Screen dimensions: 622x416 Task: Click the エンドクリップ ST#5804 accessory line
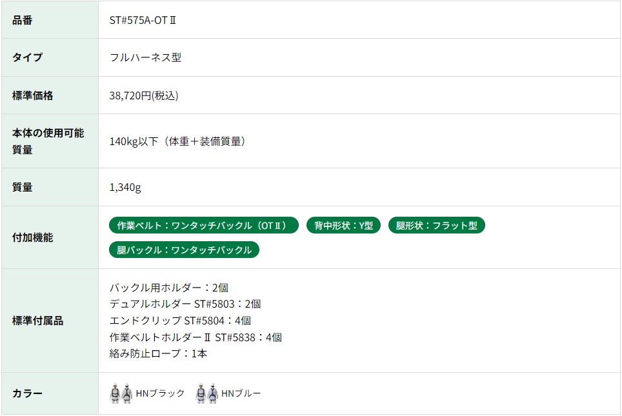[x=180, y=321]
